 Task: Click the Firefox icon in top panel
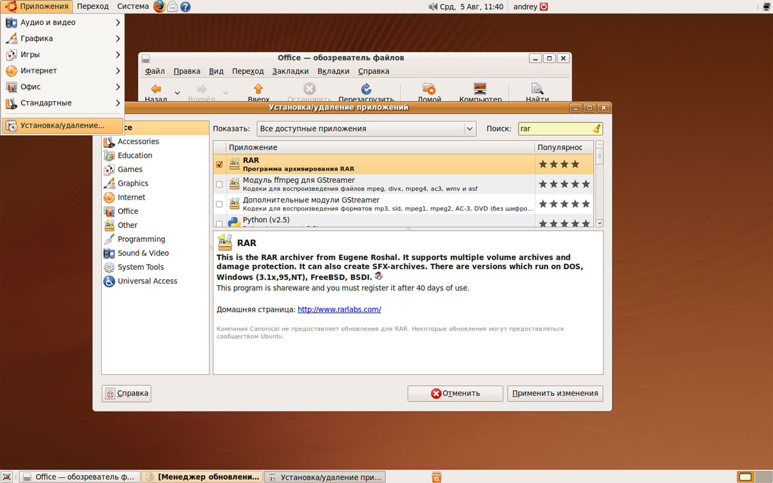(159, 6)
